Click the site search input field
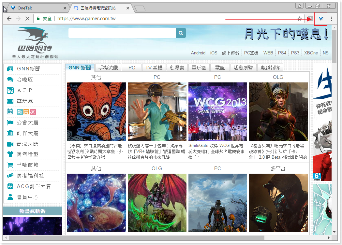342x245 pixels. (x=122, y=33)
